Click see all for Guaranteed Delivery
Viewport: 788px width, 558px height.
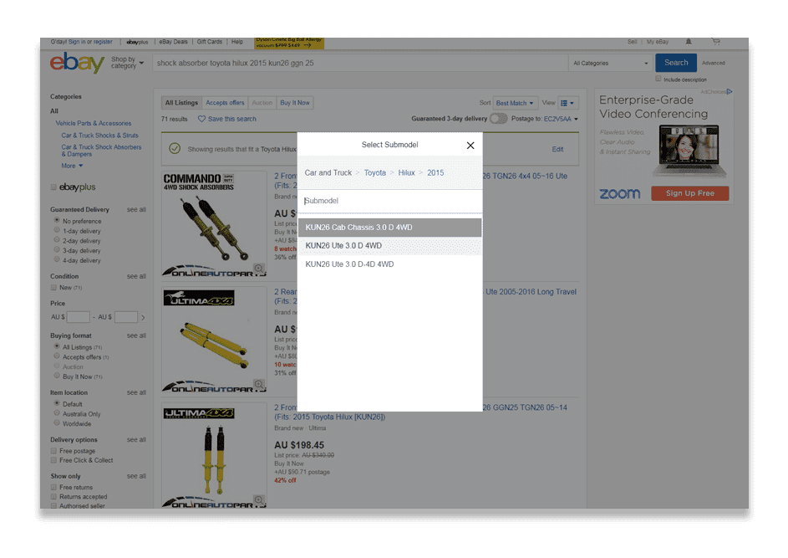pyautogui.click(x=136, y=209)
